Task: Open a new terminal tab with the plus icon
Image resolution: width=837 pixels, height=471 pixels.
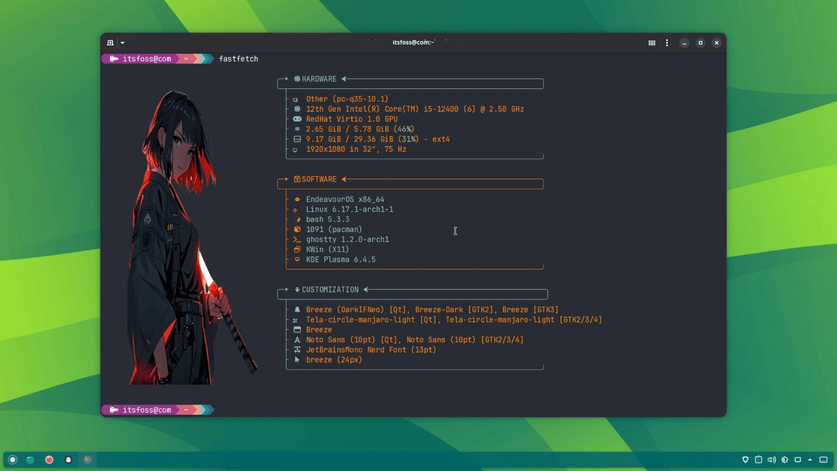Action: (111, 42)
